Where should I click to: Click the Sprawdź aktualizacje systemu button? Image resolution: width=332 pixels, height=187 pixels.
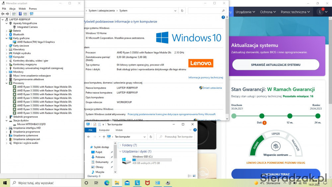click(x=276, y=65)
